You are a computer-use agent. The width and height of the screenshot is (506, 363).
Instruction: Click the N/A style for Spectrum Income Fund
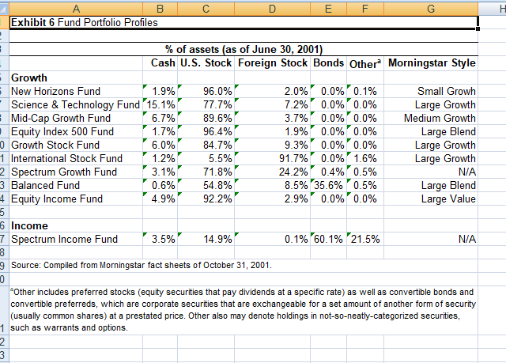[x=431, y=239]
